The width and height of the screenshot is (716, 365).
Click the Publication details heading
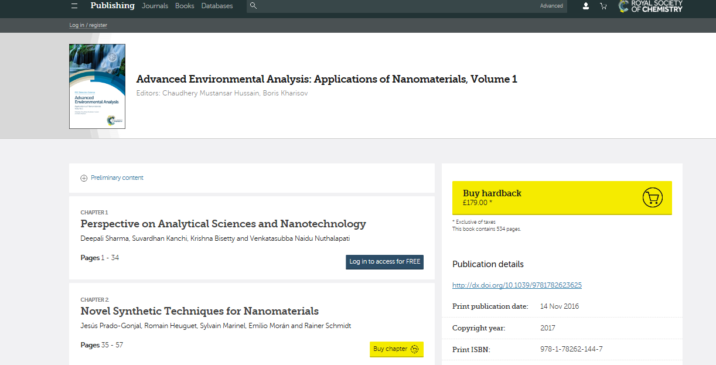[488, 264]
